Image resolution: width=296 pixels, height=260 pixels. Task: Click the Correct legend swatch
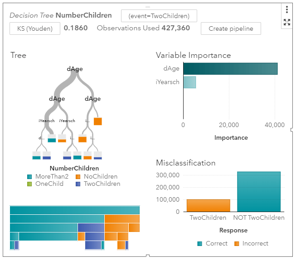[x=200, y=244]
